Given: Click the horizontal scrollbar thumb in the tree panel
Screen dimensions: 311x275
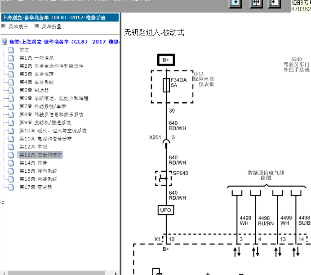Looking at the screenshot, I should click(56, 273).
